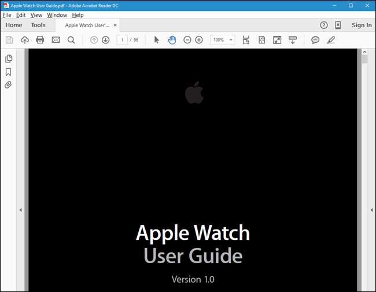Click the vertical scrollbar thumb

364,59
